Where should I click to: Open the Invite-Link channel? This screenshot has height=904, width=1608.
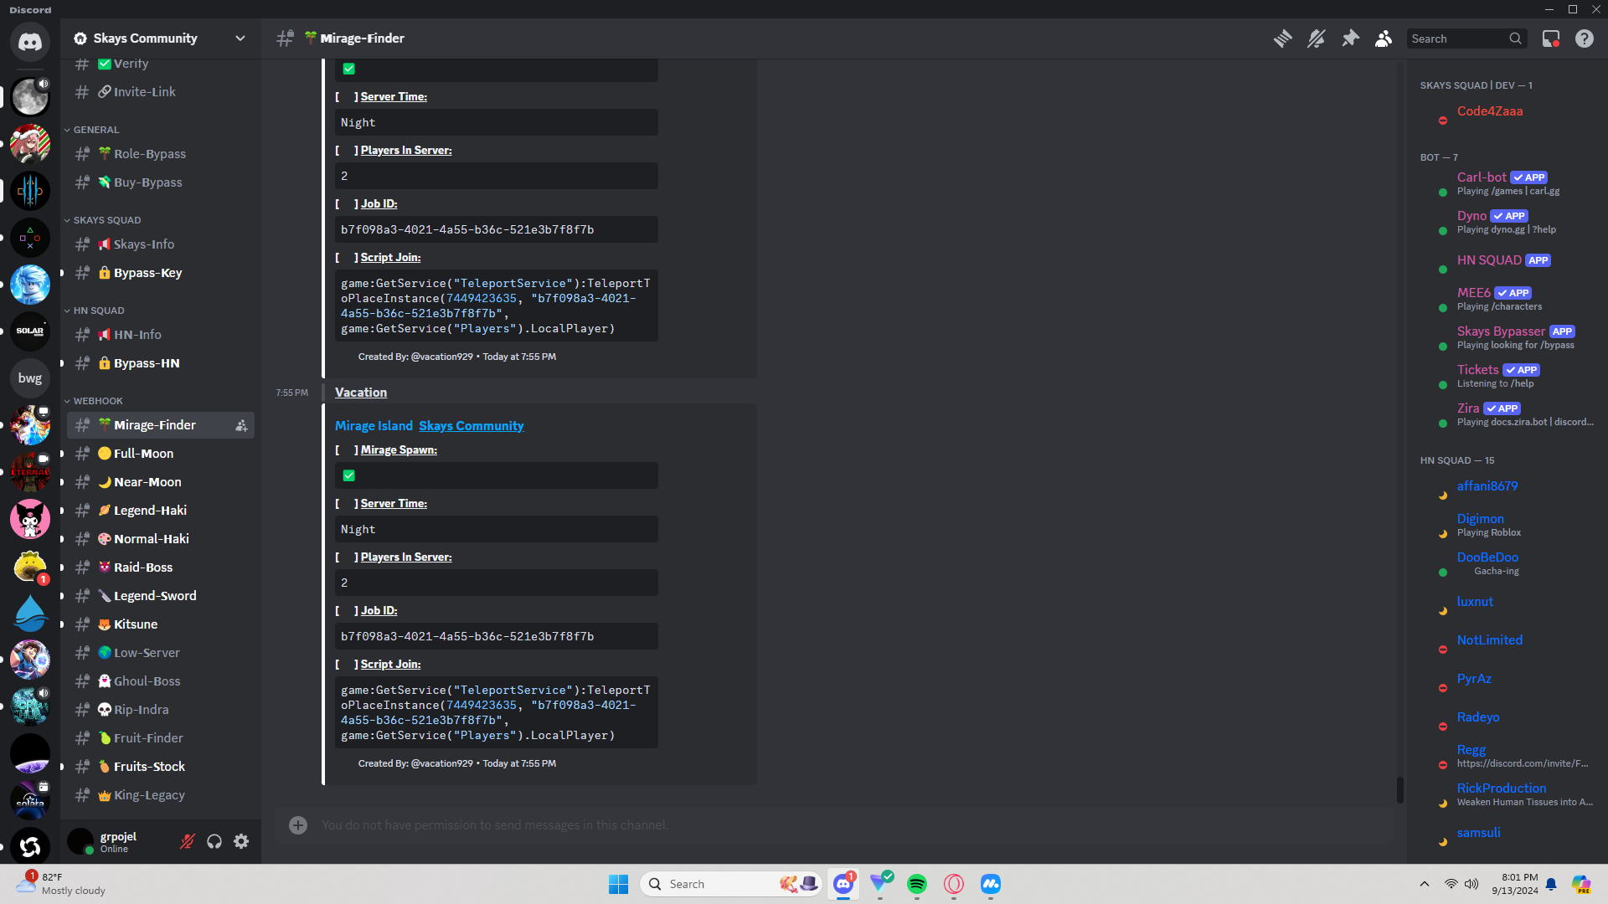(161, 92)
